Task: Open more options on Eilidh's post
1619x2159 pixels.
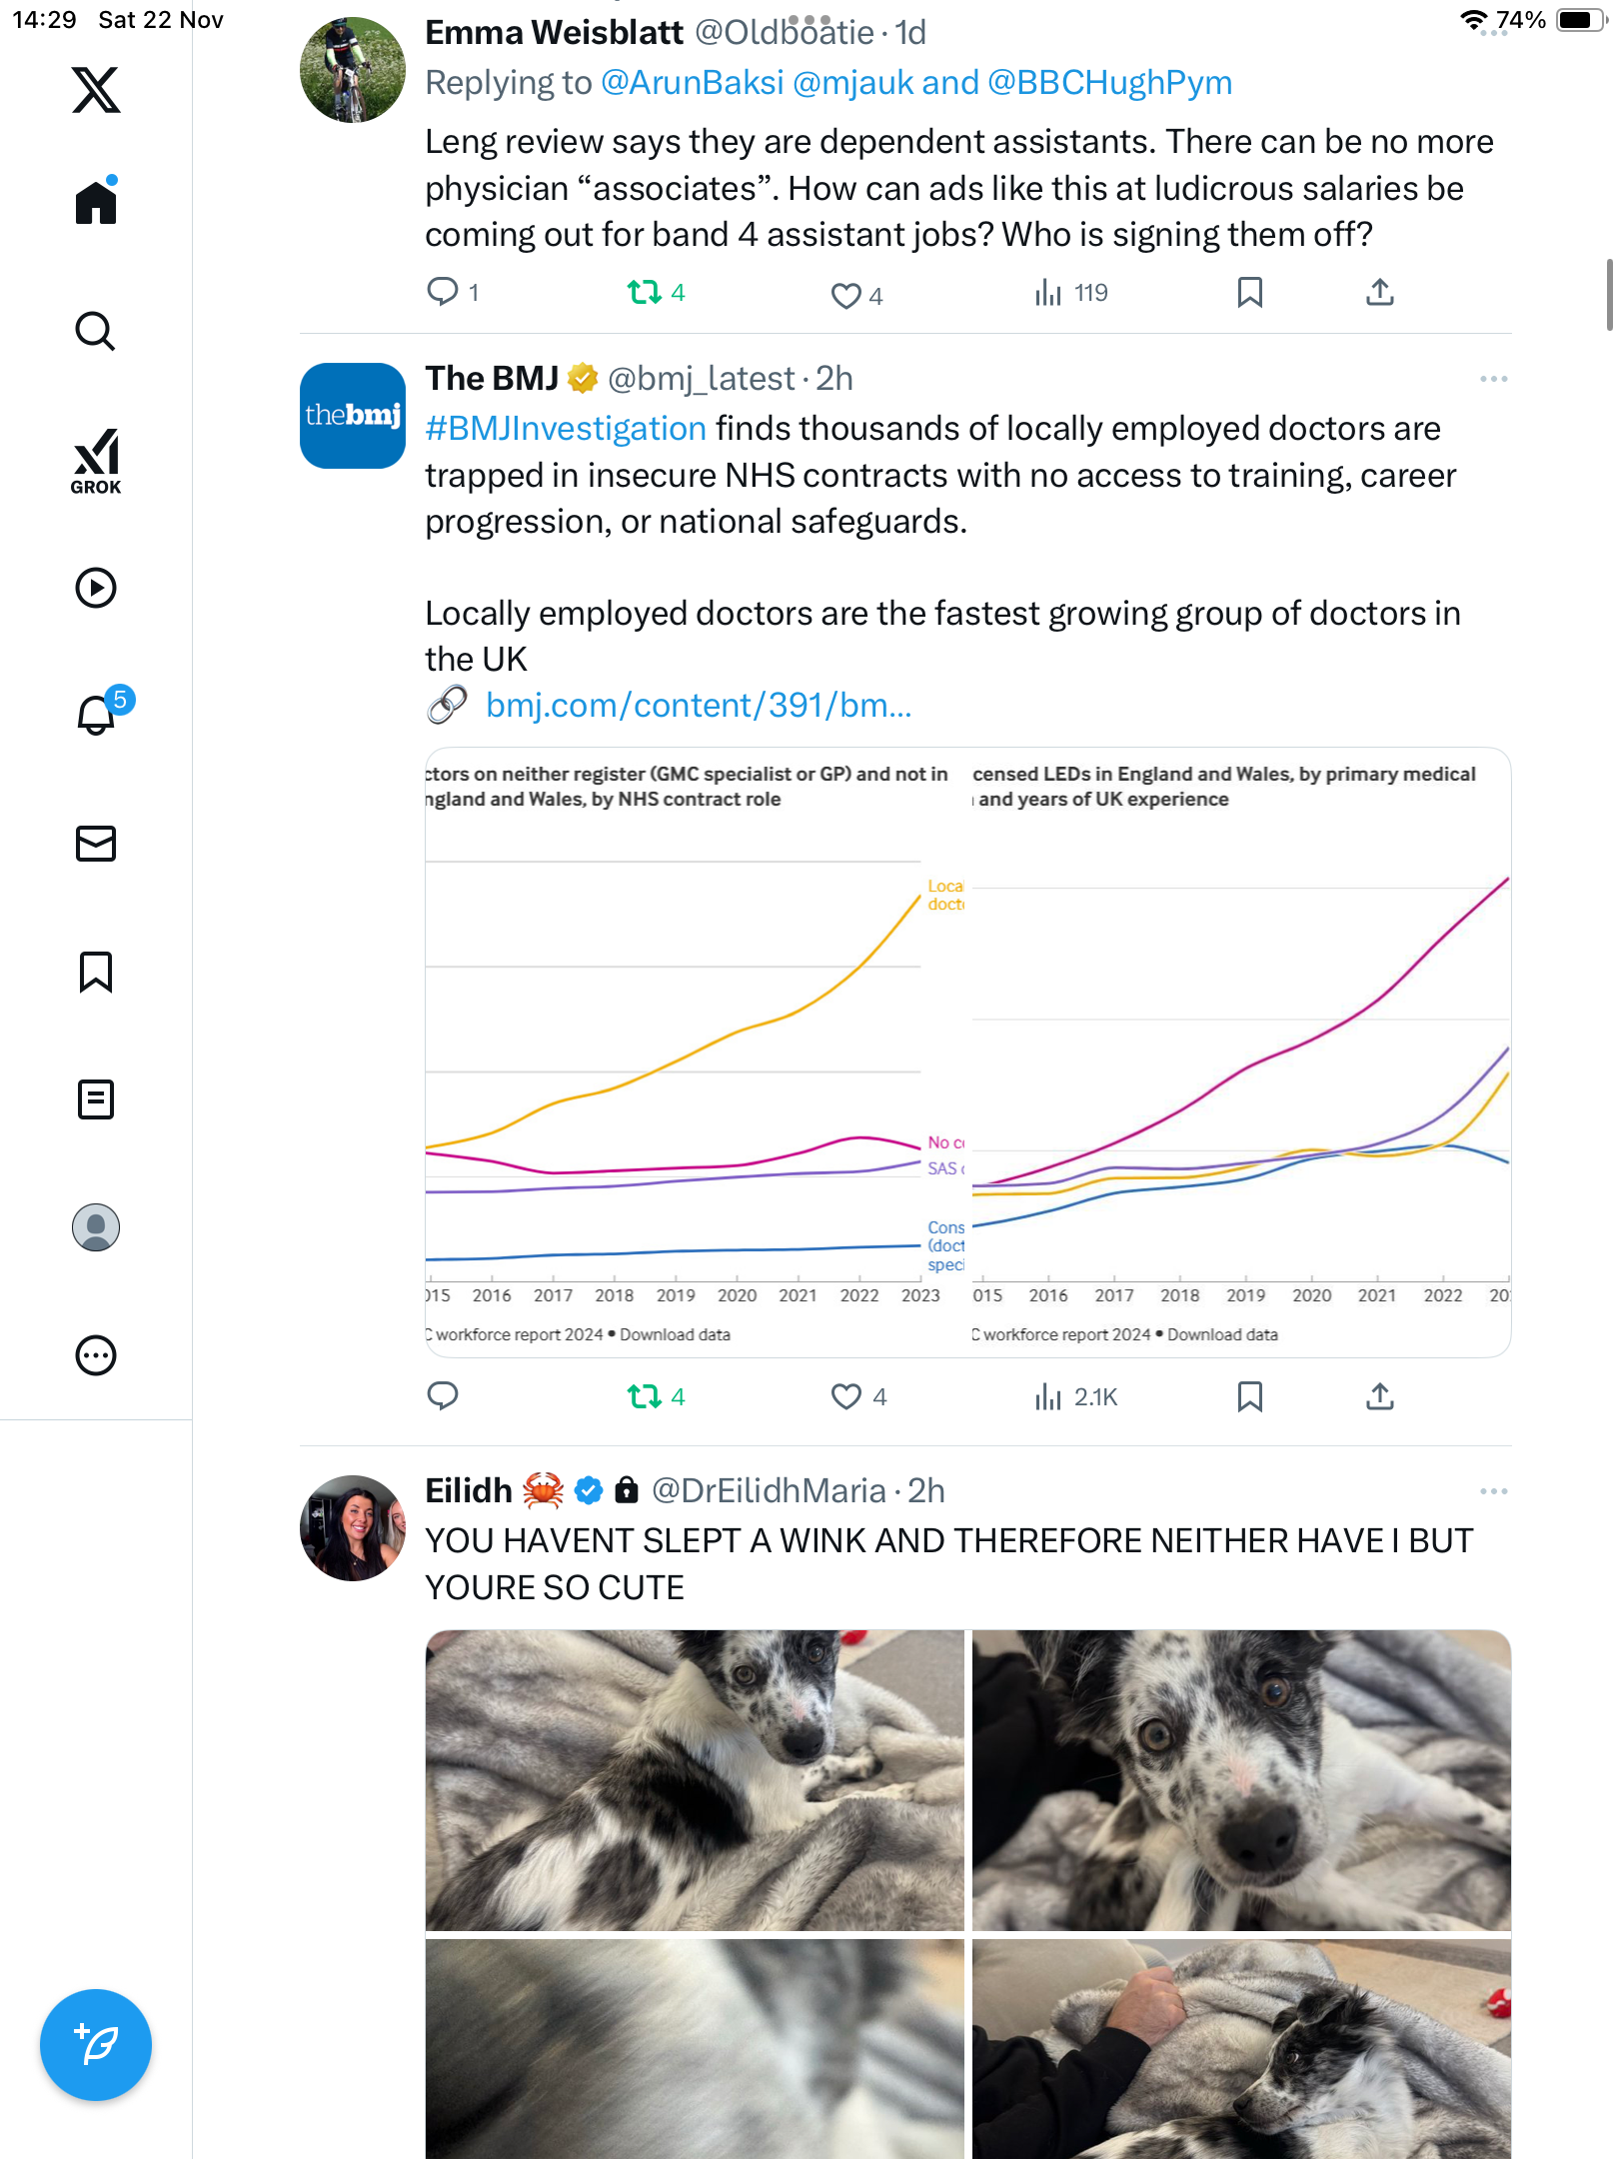Action: [1493, 1491]
